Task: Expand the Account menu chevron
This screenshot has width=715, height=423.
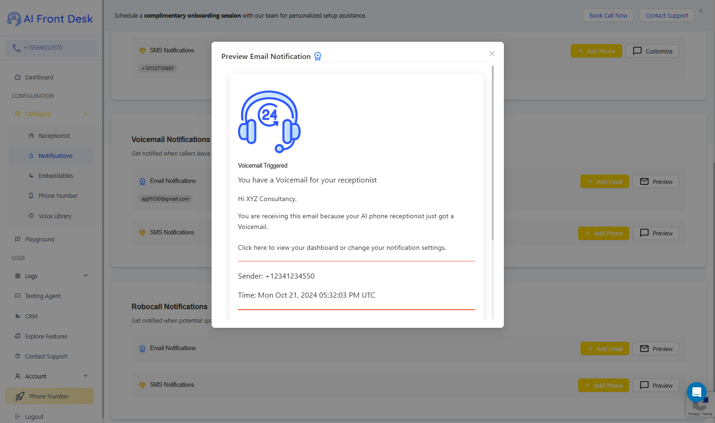Action: pyautogui.click(x=85, y=376)
